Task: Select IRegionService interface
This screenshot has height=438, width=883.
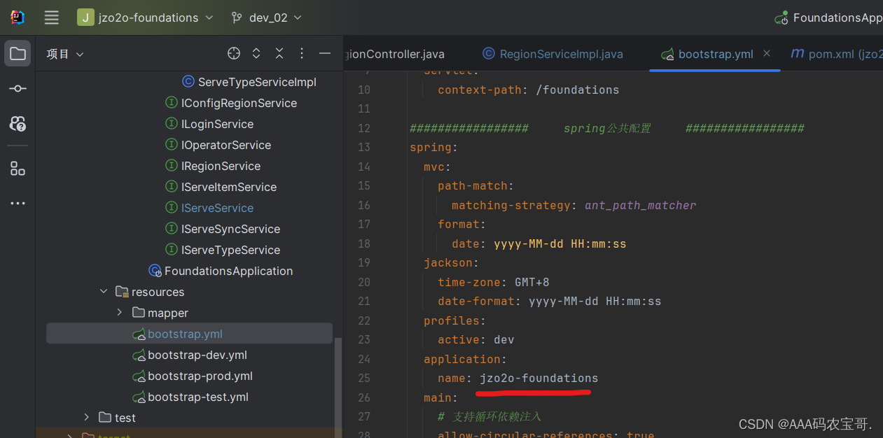Action: 221,166
